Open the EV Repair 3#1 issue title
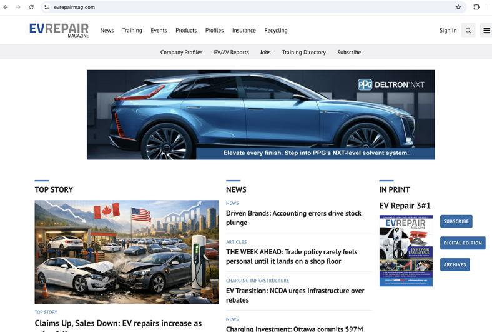The width and height of the screenshot is (492, 332). tap(405, 206)
